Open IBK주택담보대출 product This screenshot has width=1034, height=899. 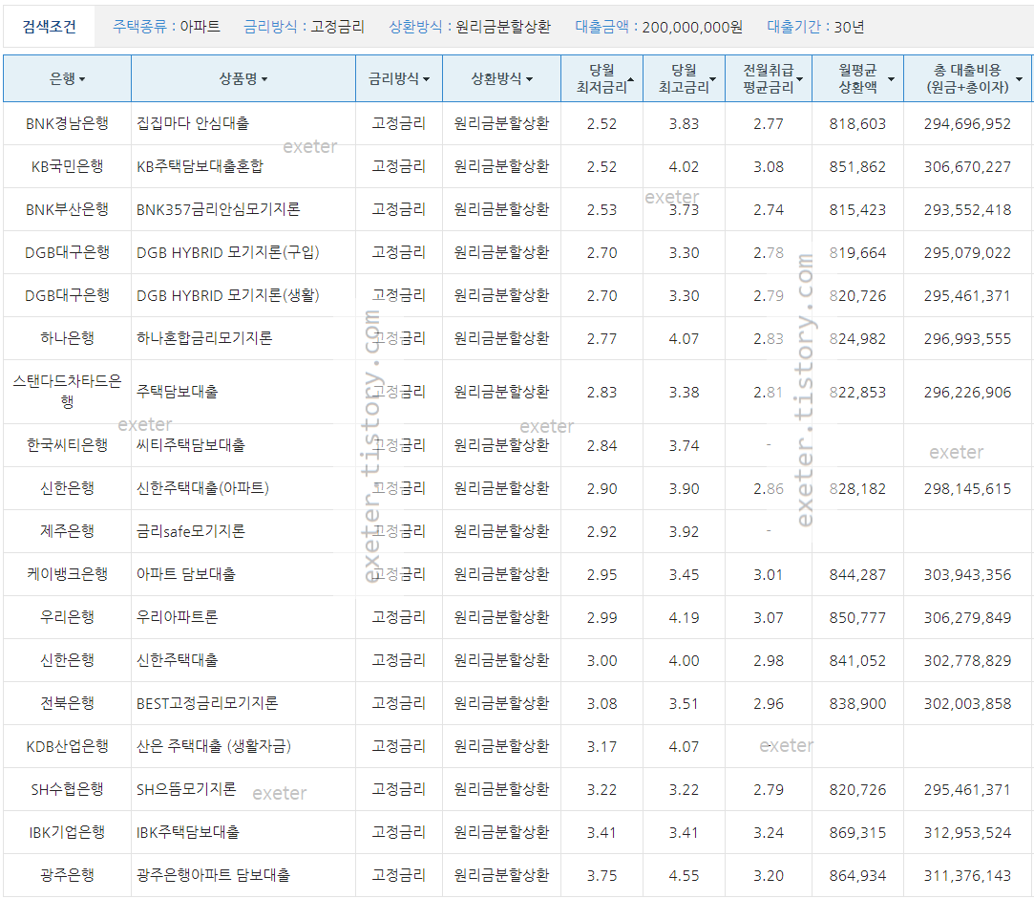[188, 832]
